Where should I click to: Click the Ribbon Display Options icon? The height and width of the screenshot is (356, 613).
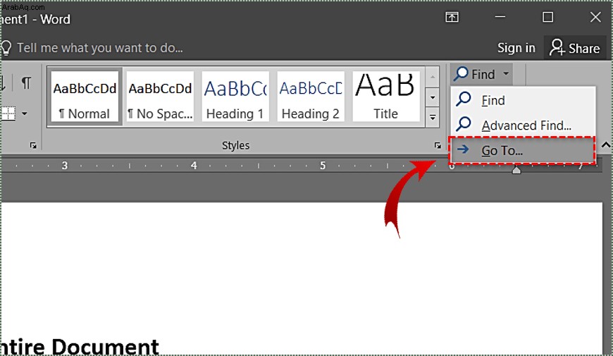coord(452,17)
